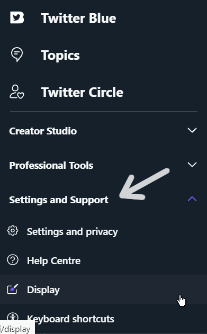The height and width of the screenshot is (334, 207).
Task: Click the Settings and Support heading
Action: click(59, 200)
